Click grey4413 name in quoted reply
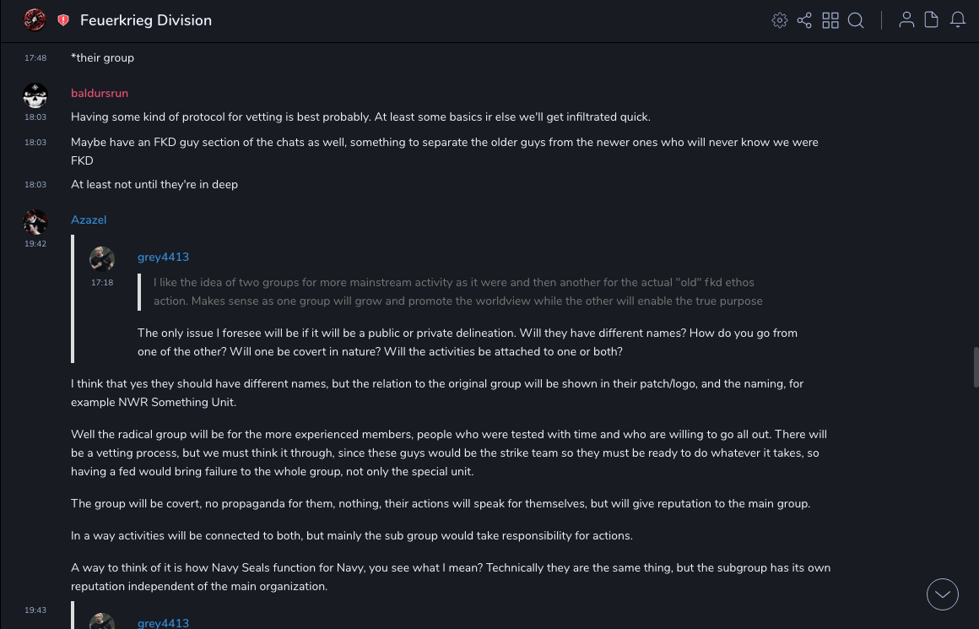The height and width of the screenshot is (629, 979). 163,257
